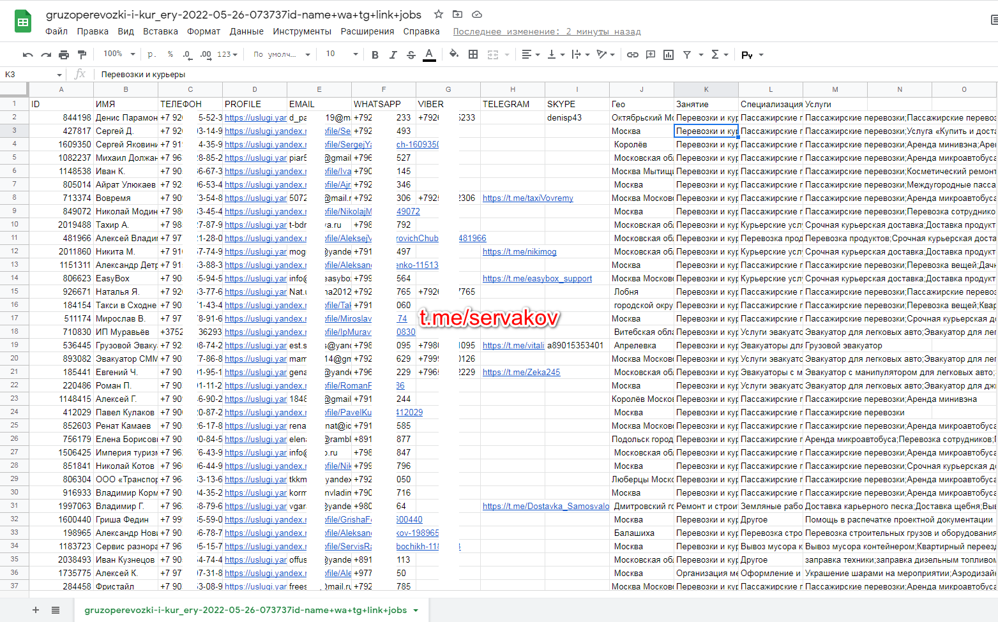Click the undo arrow icon
Viewport: 998px width, 622px height.
click(x=27, y=55)
